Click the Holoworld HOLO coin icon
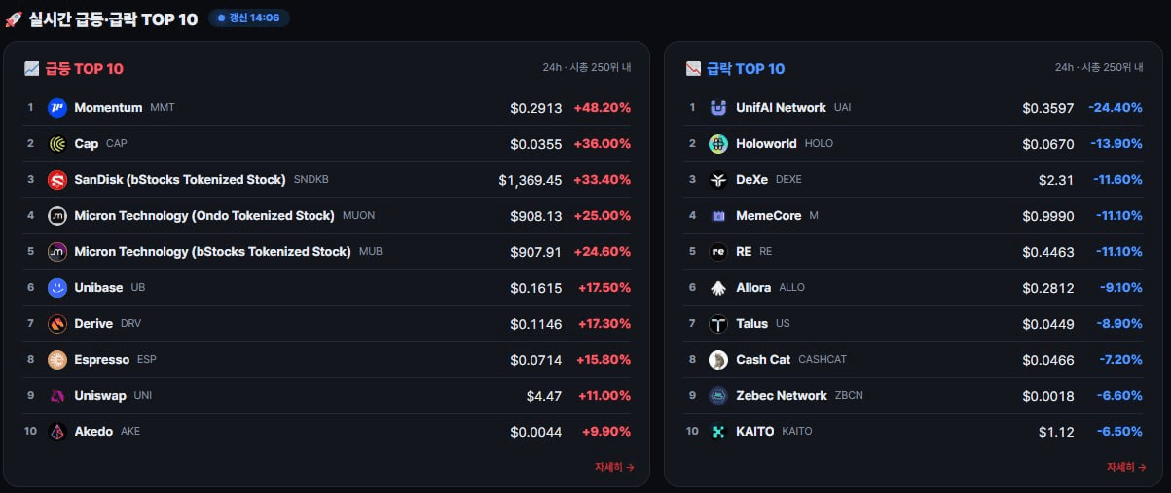Screen dimensions: 1171x493 (x=718, y=144)
